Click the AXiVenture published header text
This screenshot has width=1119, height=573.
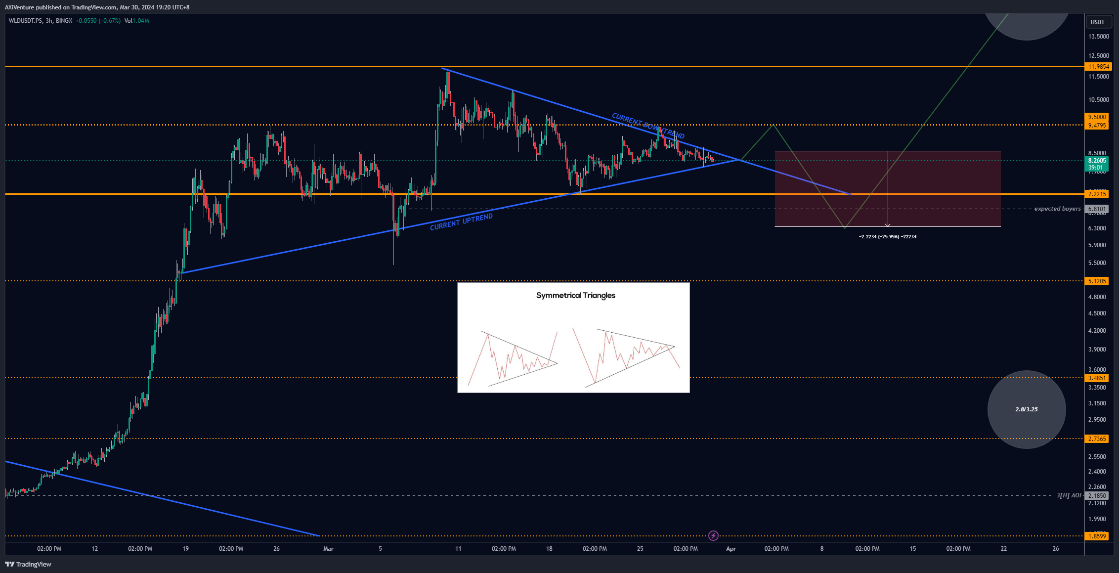pyautogui.click(x=97, y=7)
